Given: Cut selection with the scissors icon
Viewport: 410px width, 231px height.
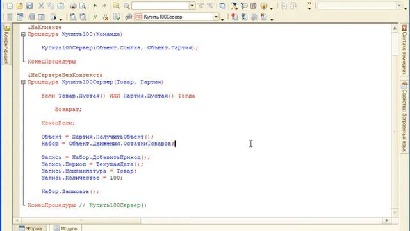Looking at the screenshot, I should point(41,6).
